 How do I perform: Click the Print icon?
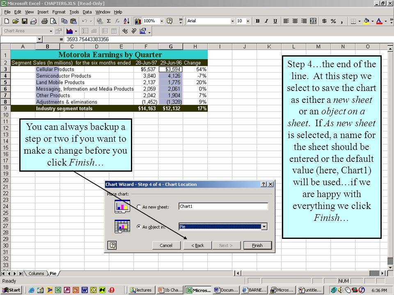click(44, 21)
